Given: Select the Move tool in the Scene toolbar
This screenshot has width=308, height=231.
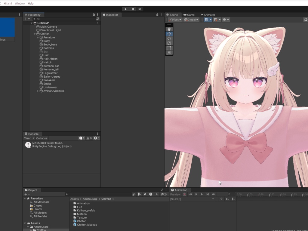Looking at the screenshot, I should (x=169, y=34).
